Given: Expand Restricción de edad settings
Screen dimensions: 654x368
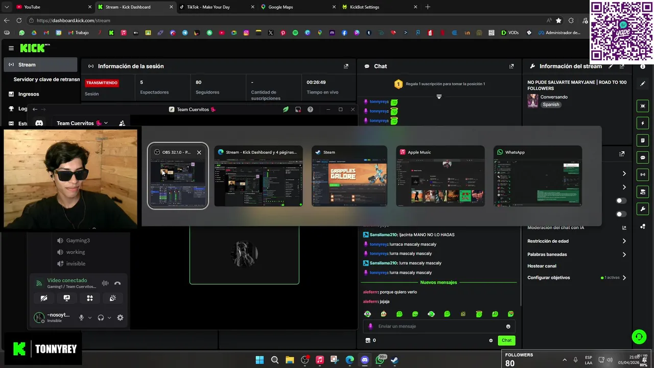Looking at the screenshot, I should pyautogui.click(x=624, y=241).
